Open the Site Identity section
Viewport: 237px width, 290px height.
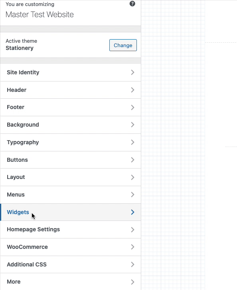tap(70, 73)
